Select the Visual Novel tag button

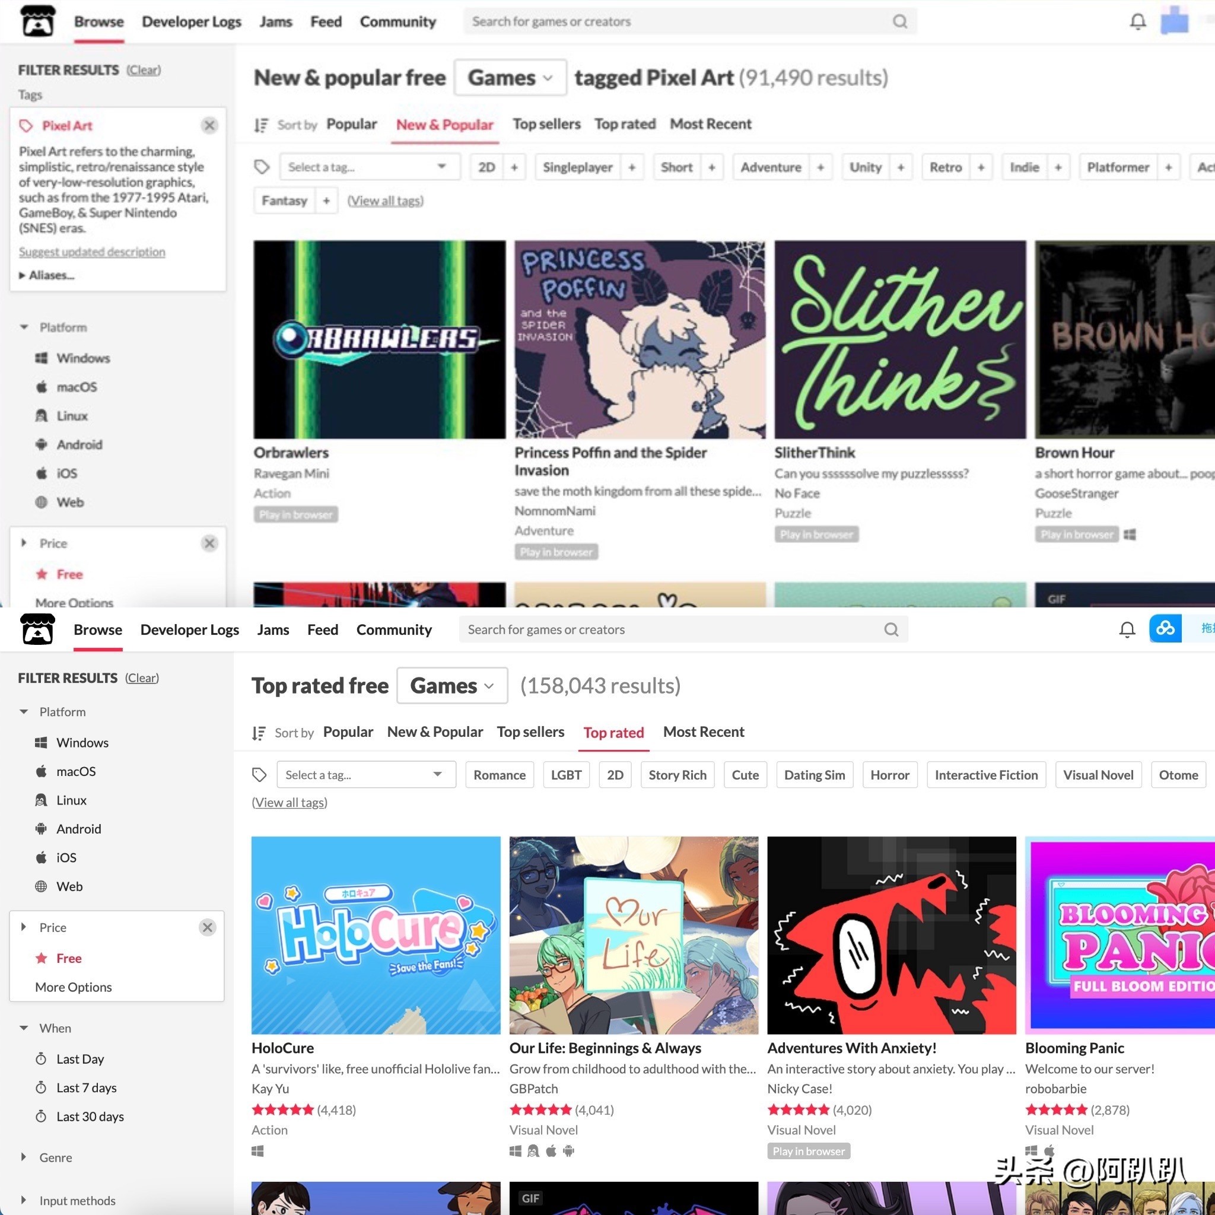1099,775
